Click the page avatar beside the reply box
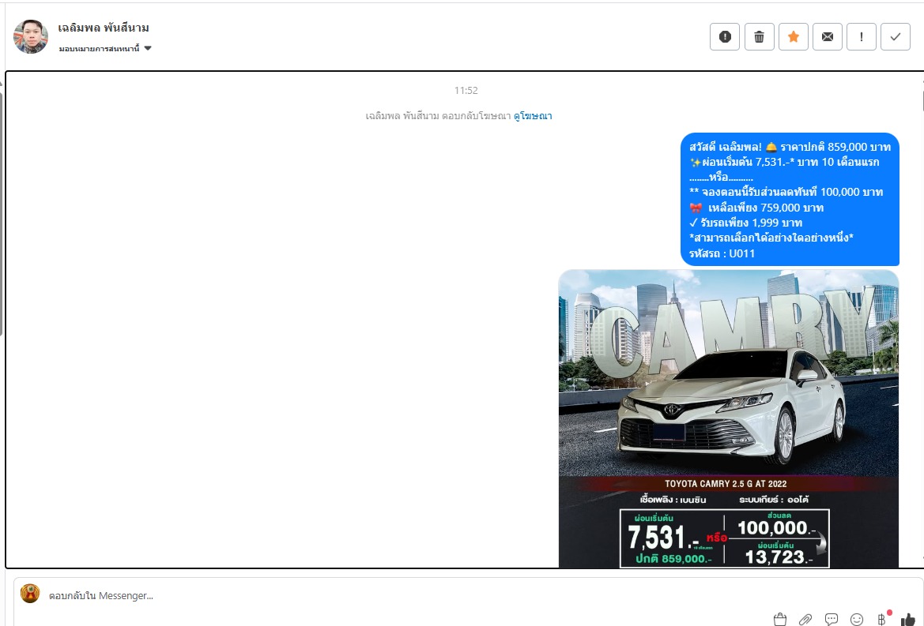924x626 pixels. (30, 594)
